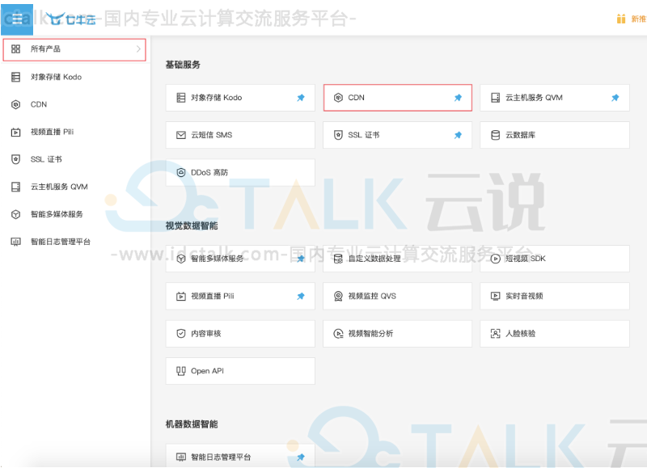Open the SSL 证书 product card

pos(397,135)
